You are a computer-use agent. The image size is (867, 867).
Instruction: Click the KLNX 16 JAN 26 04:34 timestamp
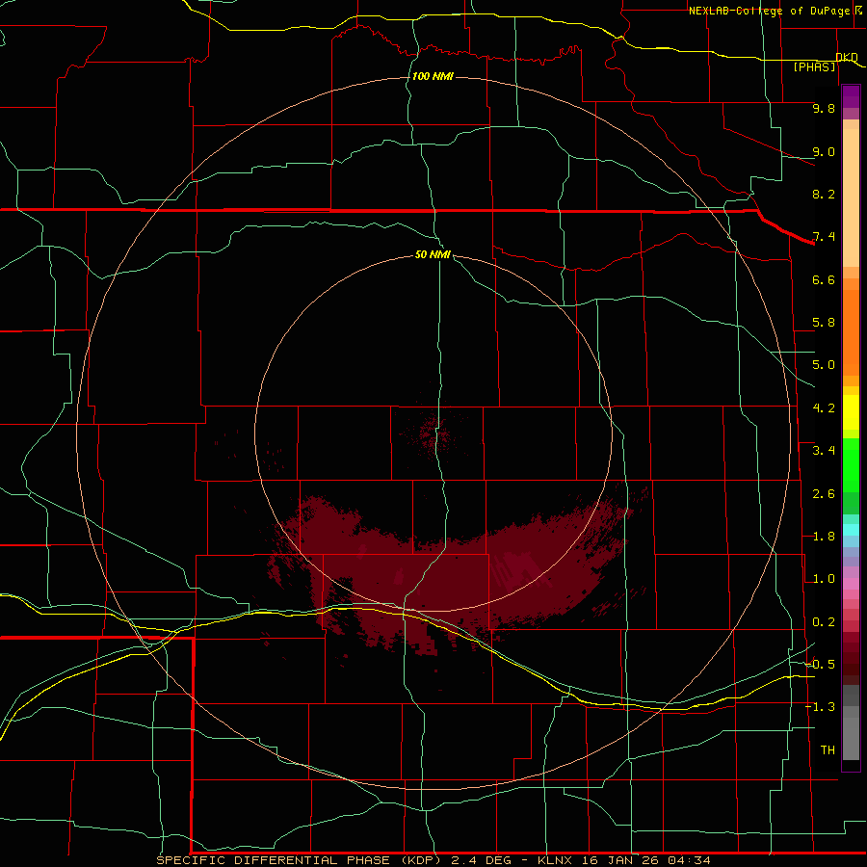(x=623, y=860)
